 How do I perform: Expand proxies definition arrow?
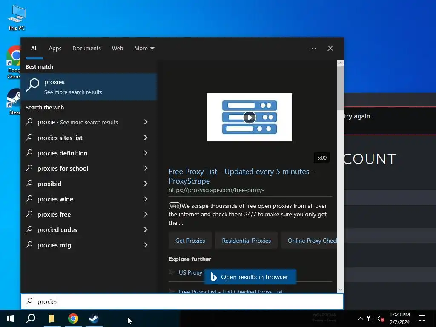[x=146, y=153]
